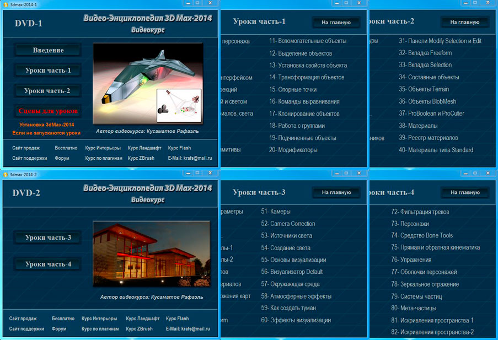Open lesson 20- Модификаторы
498x340 pixels.
[x=293, y=150]
